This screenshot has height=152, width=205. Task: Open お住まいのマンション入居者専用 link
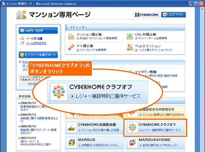point(98,38)
